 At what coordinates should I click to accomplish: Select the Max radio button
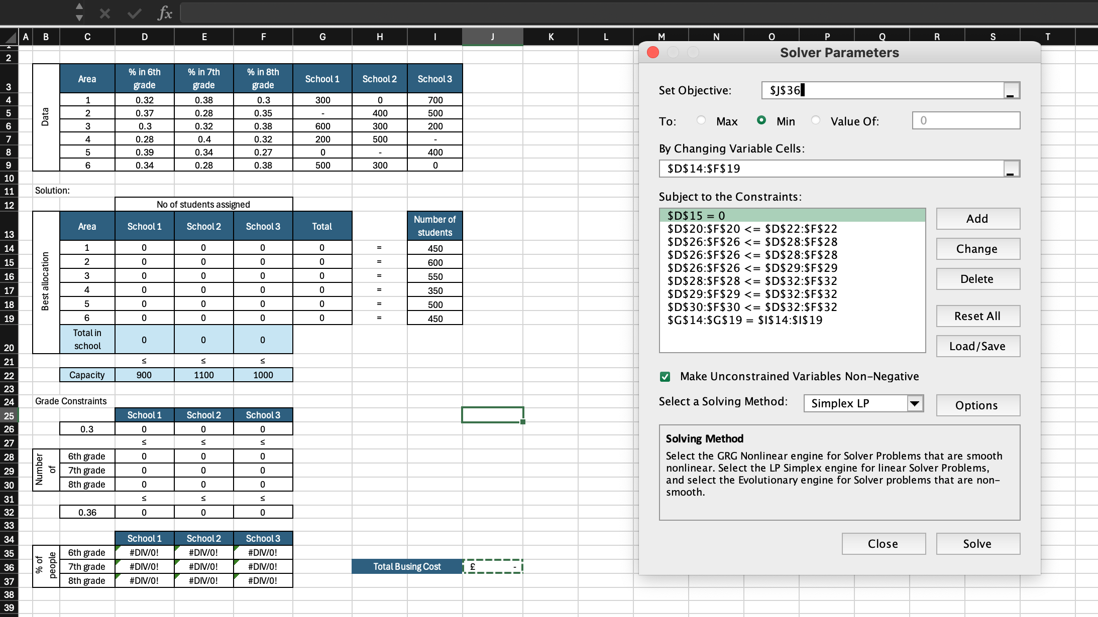[701, 120]
